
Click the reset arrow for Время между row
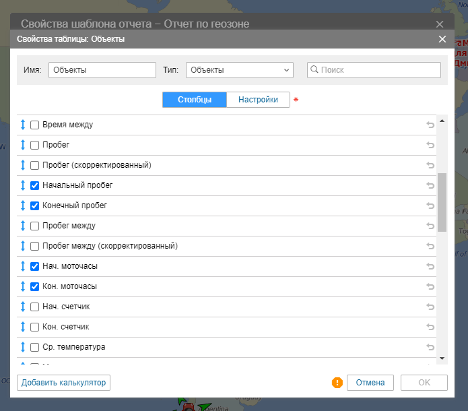click(x=430, y=125)
